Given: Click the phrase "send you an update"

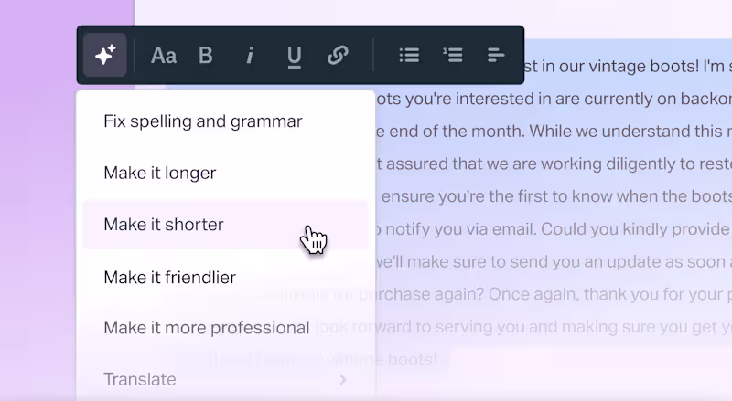Looking at the screenshot, I should point(586,262).
